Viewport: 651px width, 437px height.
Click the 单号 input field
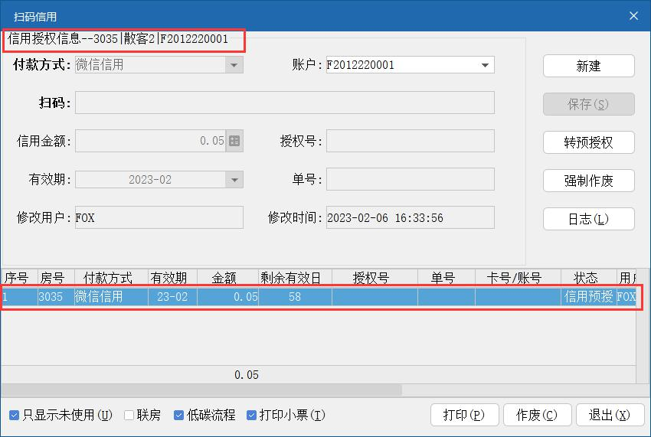click(411, 179)
